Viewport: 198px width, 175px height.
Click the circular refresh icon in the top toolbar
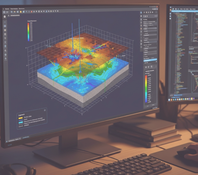(4, 12)
